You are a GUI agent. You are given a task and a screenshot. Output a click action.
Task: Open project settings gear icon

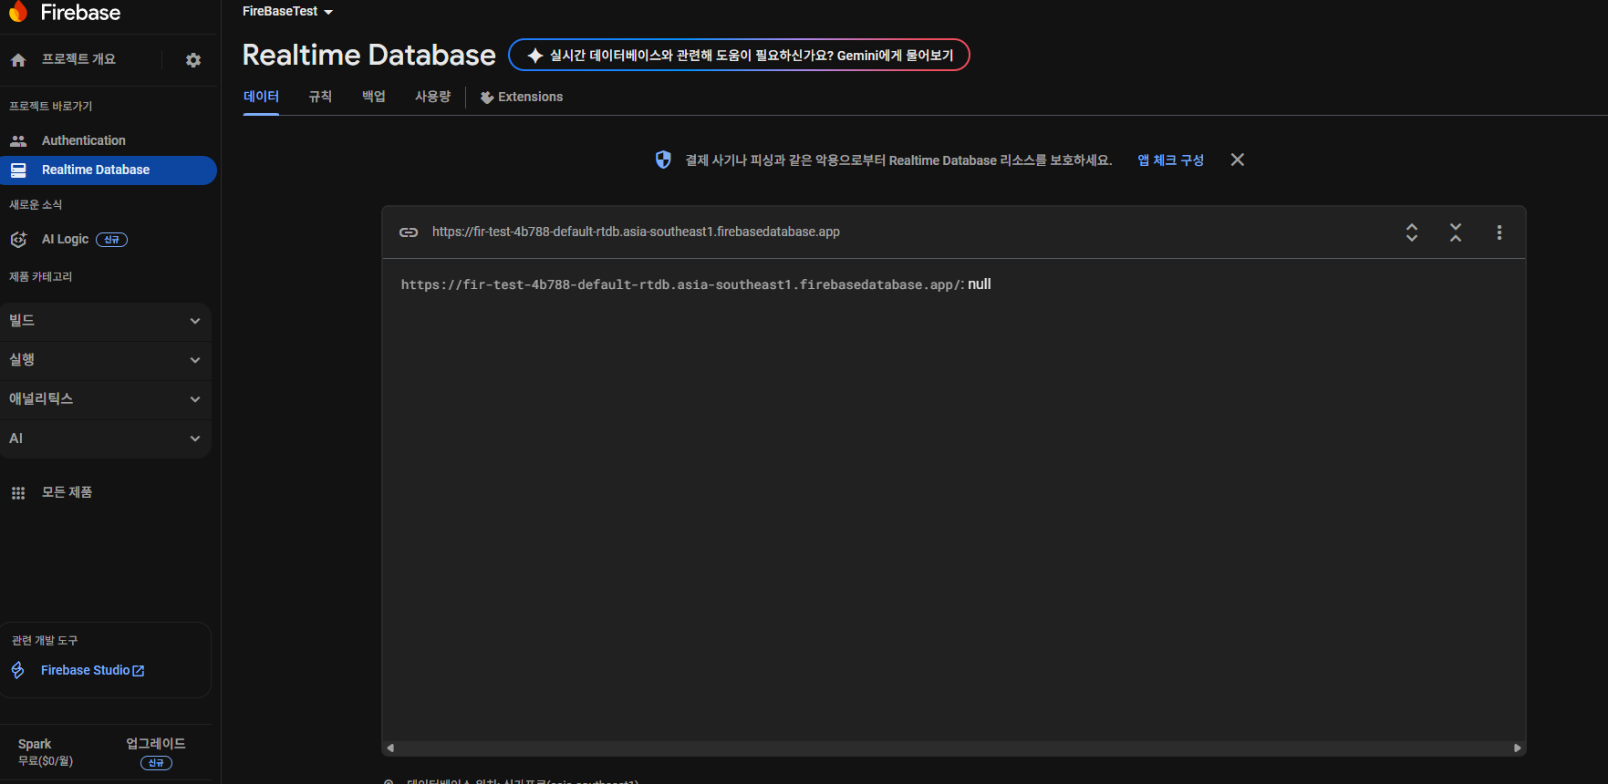click(193, 60)
